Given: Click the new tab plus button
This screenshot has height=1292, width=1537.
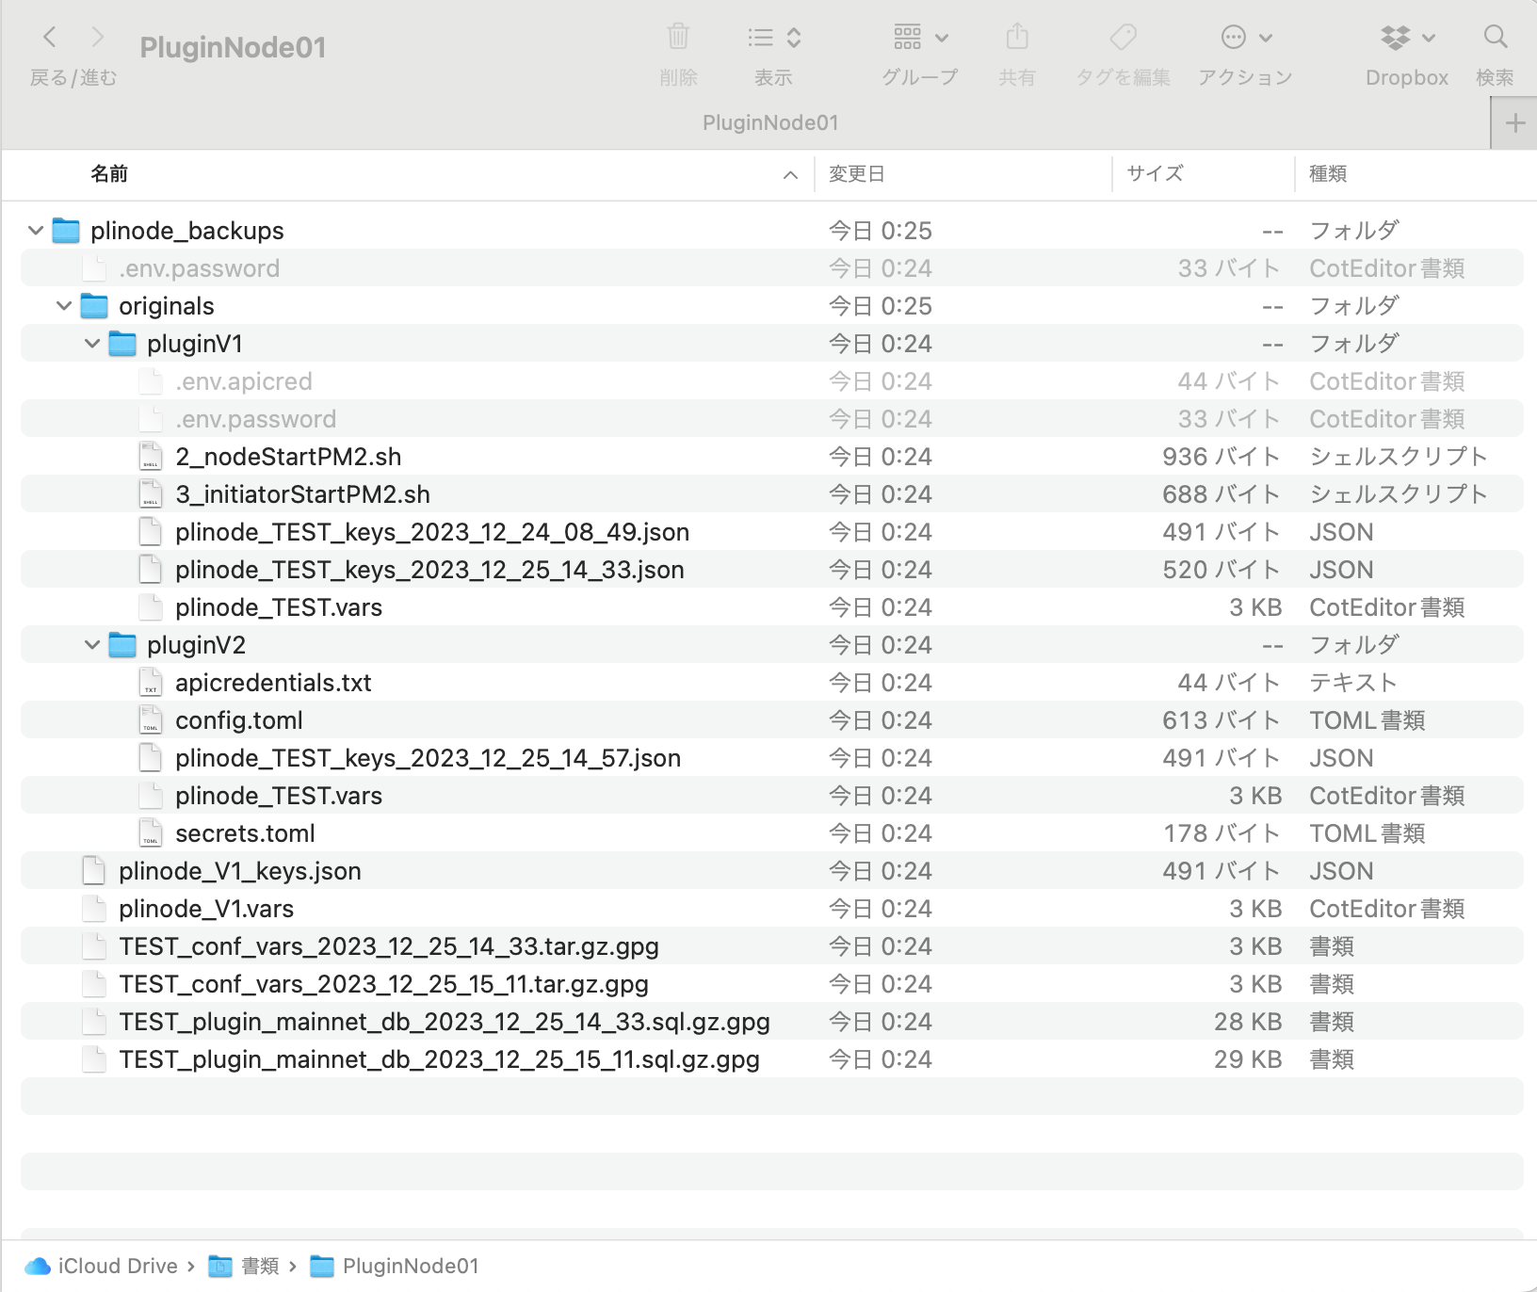Looking at the screenshot, I should (x=1514, y=121).
